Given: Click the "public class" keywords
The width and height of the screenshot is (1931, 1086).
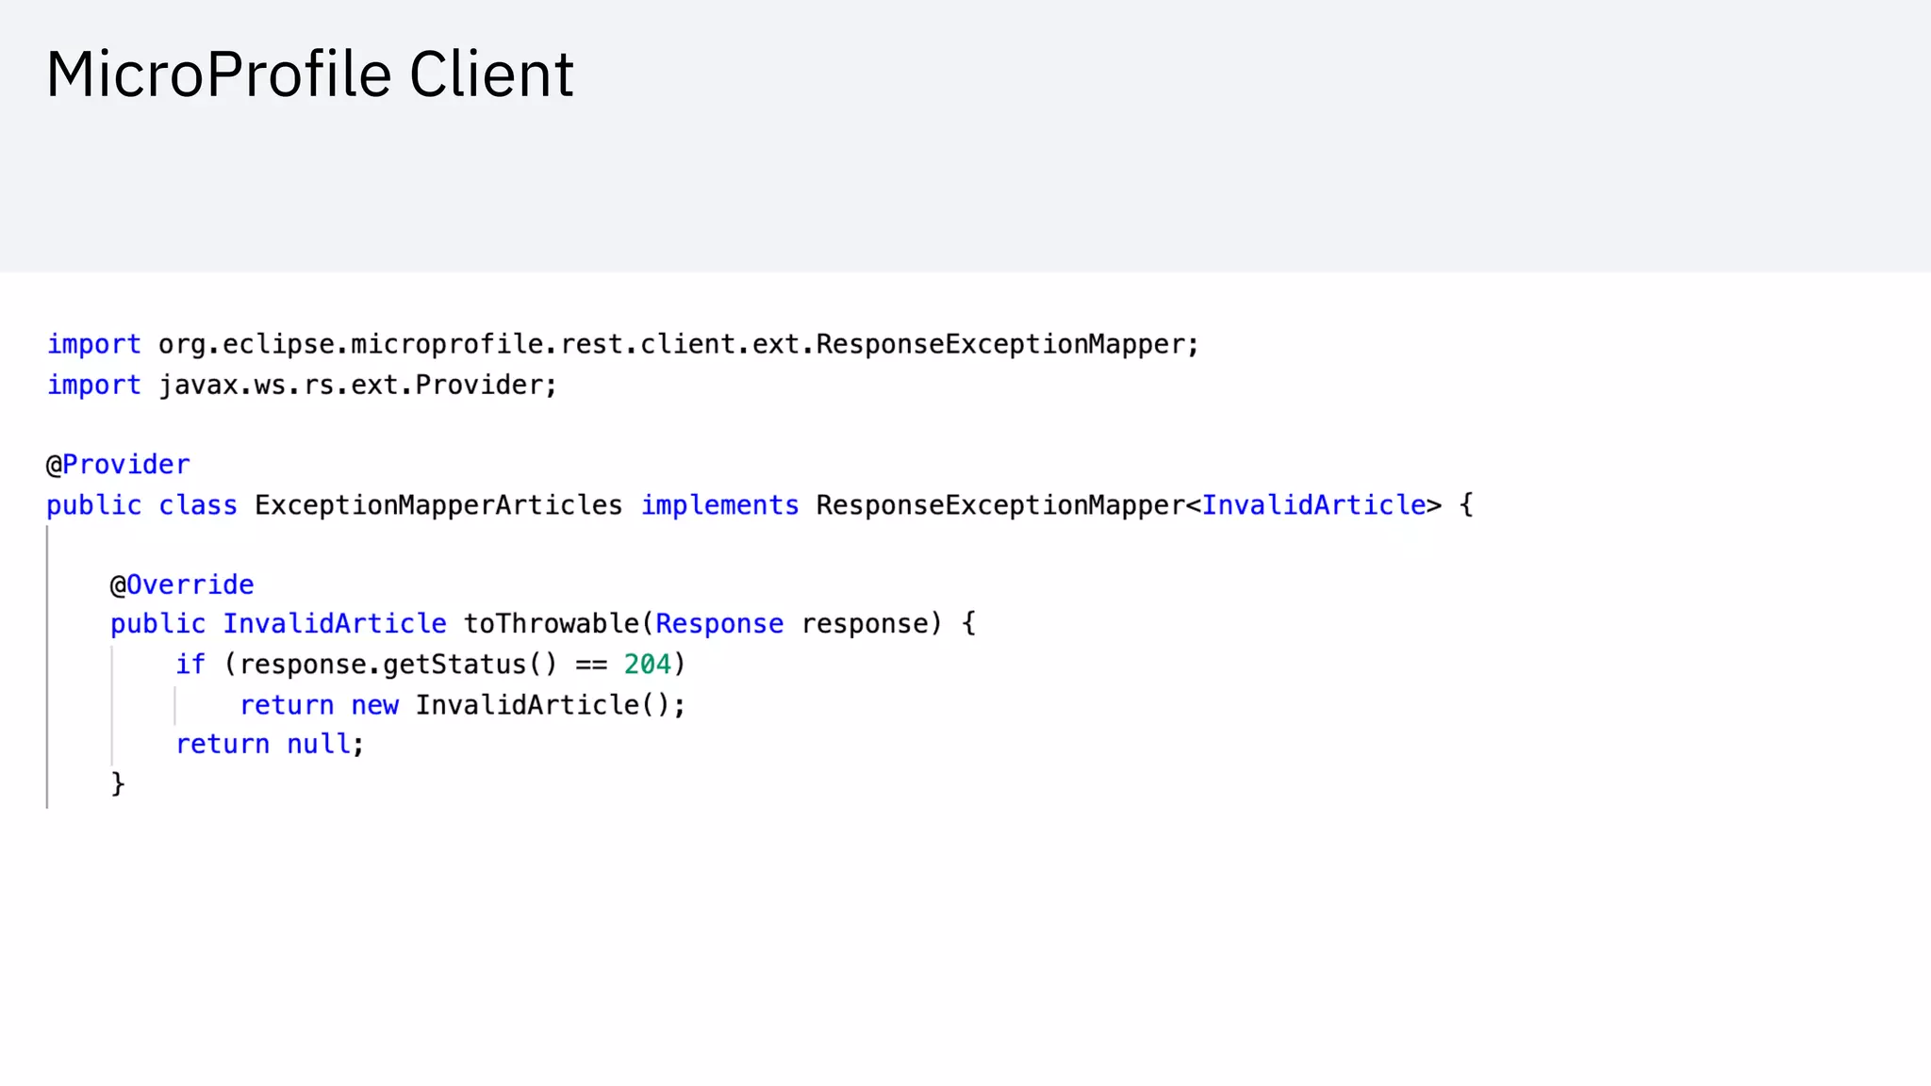Looking at the screenshot, I should 141,505.
